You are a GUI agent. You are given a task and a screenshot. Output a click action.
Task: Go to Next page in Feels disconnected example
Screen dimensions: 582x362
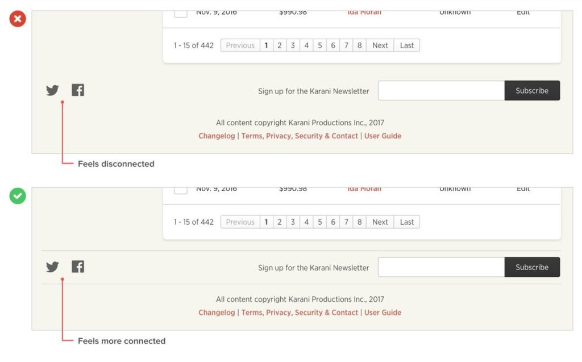[x=380, y=45]
